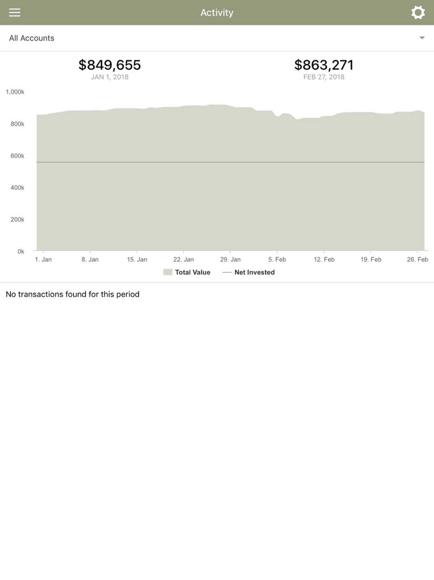Click the Activity title in header
This screenshot has width=434, height=580.
217,13
